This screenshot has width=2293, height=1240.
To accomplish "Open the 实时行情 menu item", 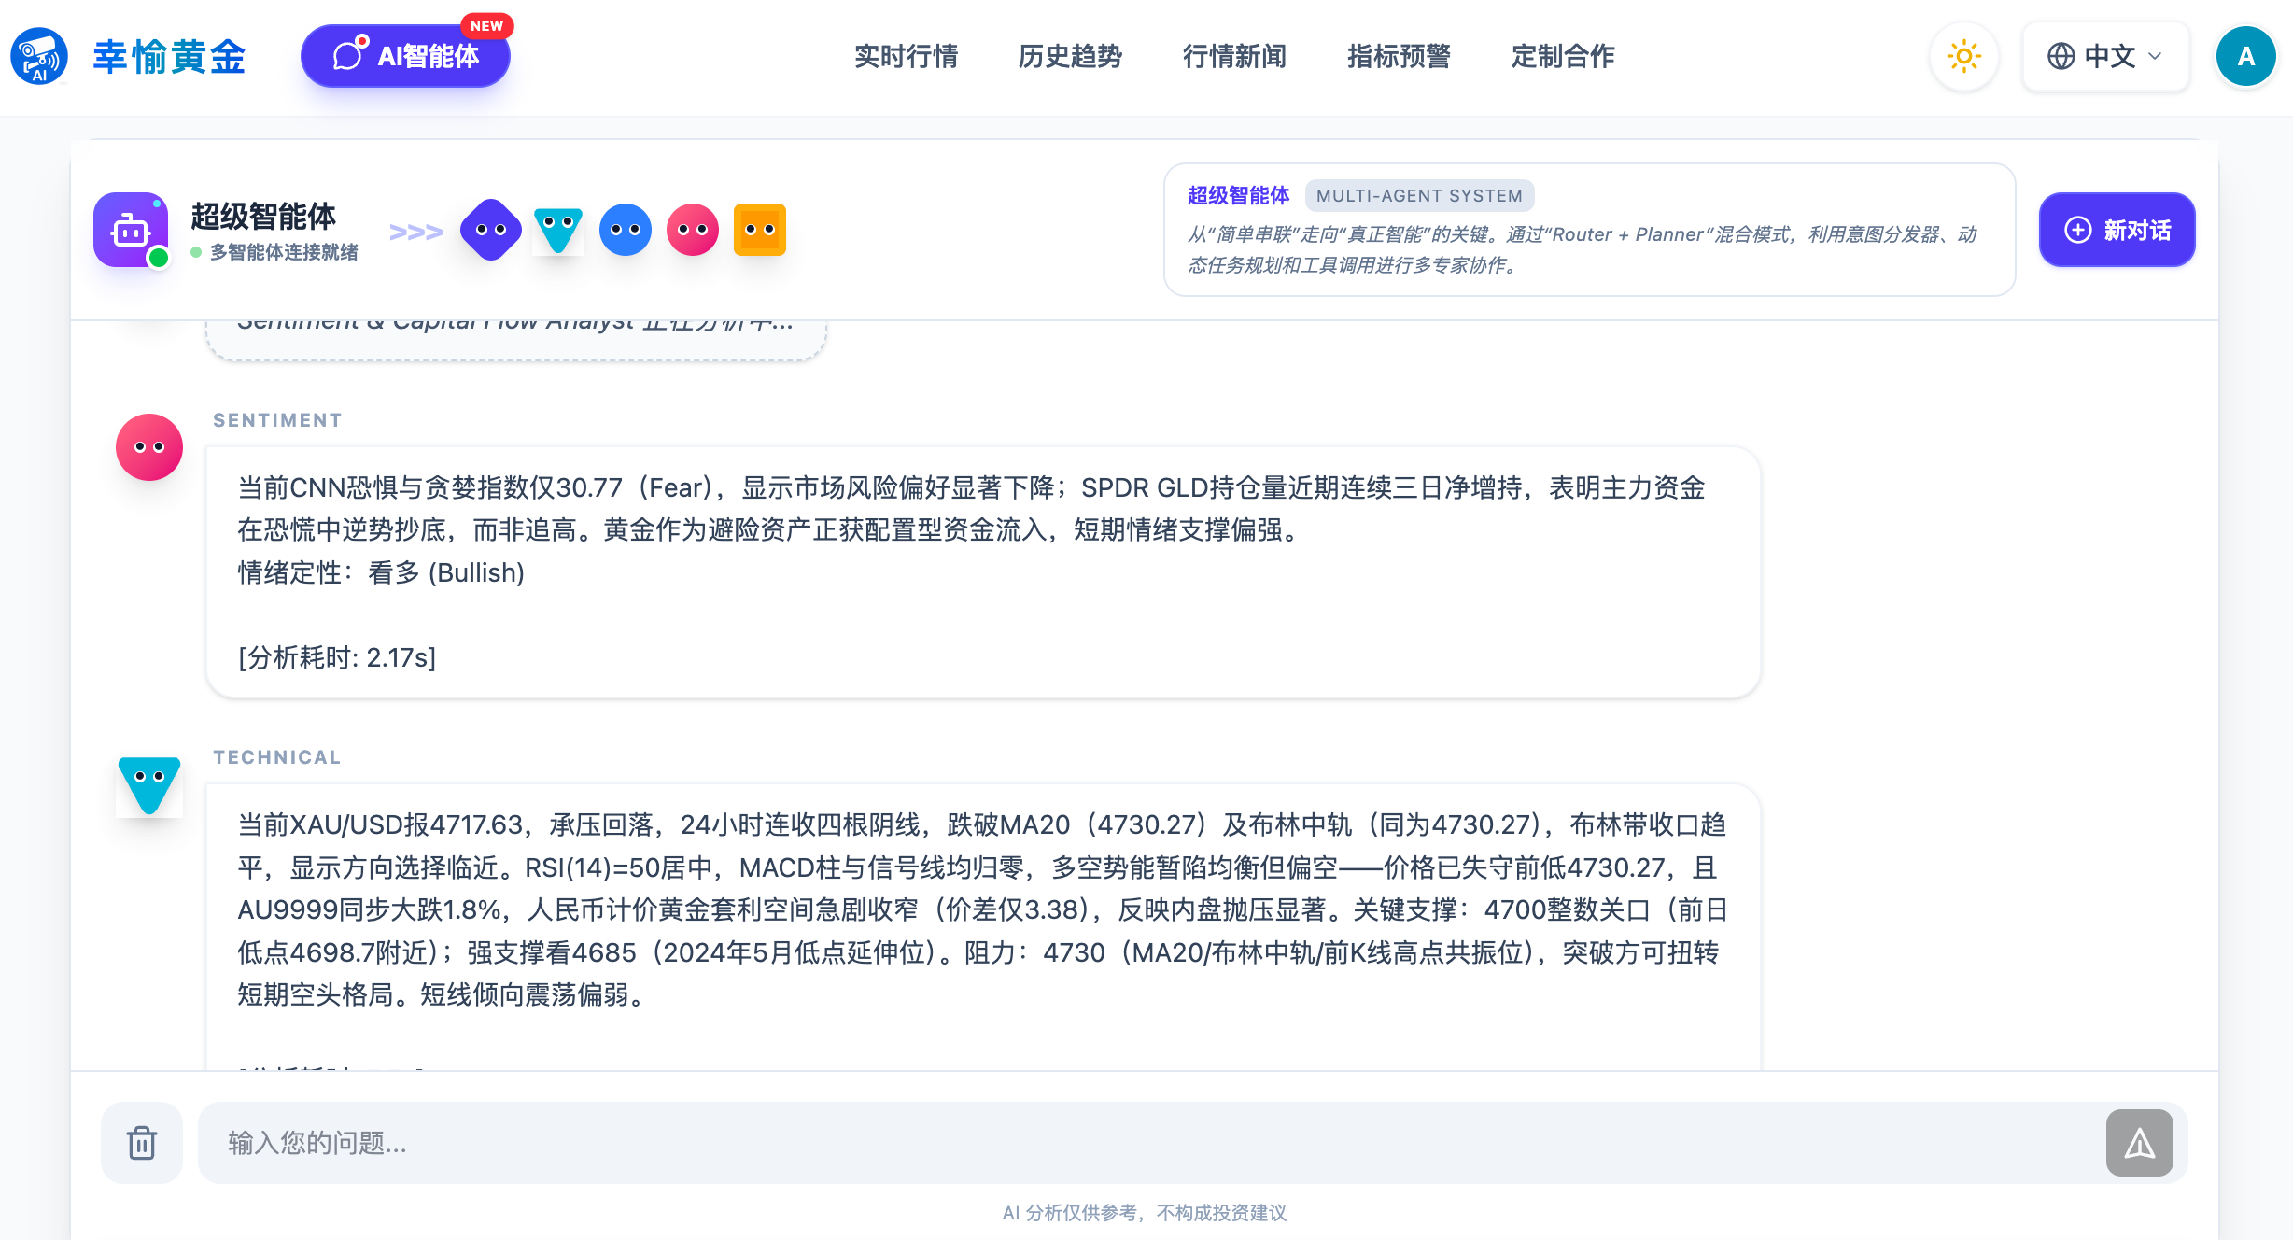I will click(906, 56).
